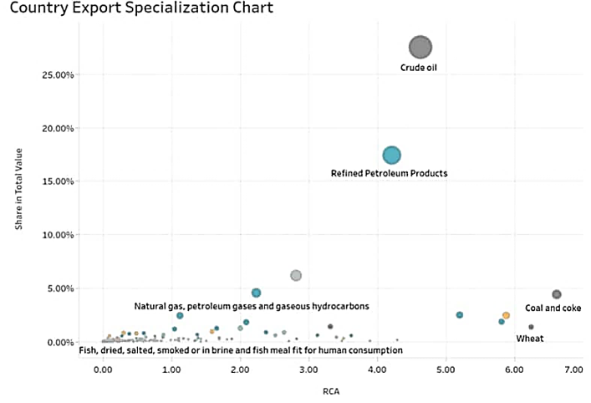The width and height of the screenshot is (591, 403).
Task: Click the teal bubble left of Wheat bubble
Action: point(501,322)
